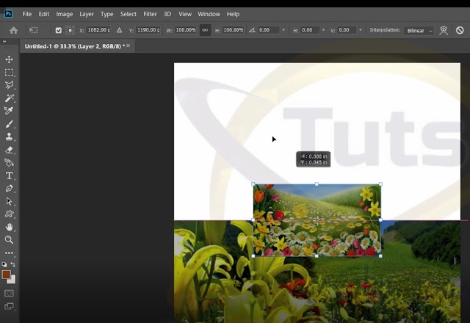Close the Untitled-1 document tab
The image size is (470, 323).
[x=129, y=46]
